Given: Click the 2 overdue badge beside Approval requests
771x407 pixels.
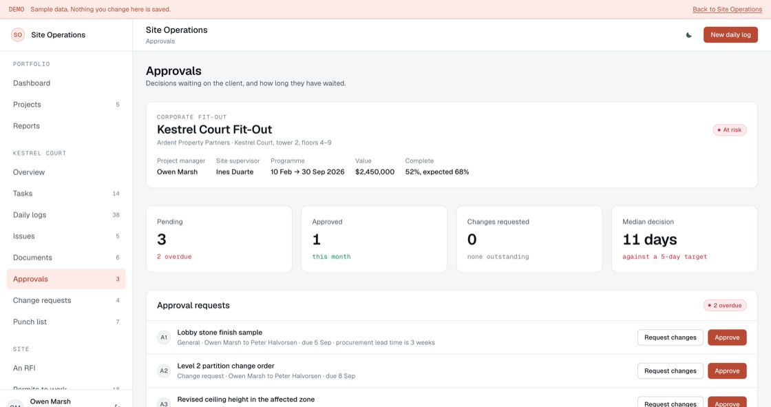Looking at the screenshot, I should (x=725, y=306).
